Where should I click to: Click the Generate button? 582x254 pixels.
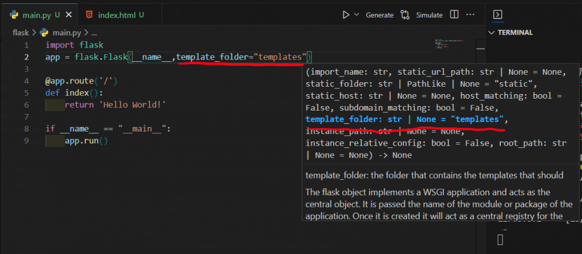point(379,15)
